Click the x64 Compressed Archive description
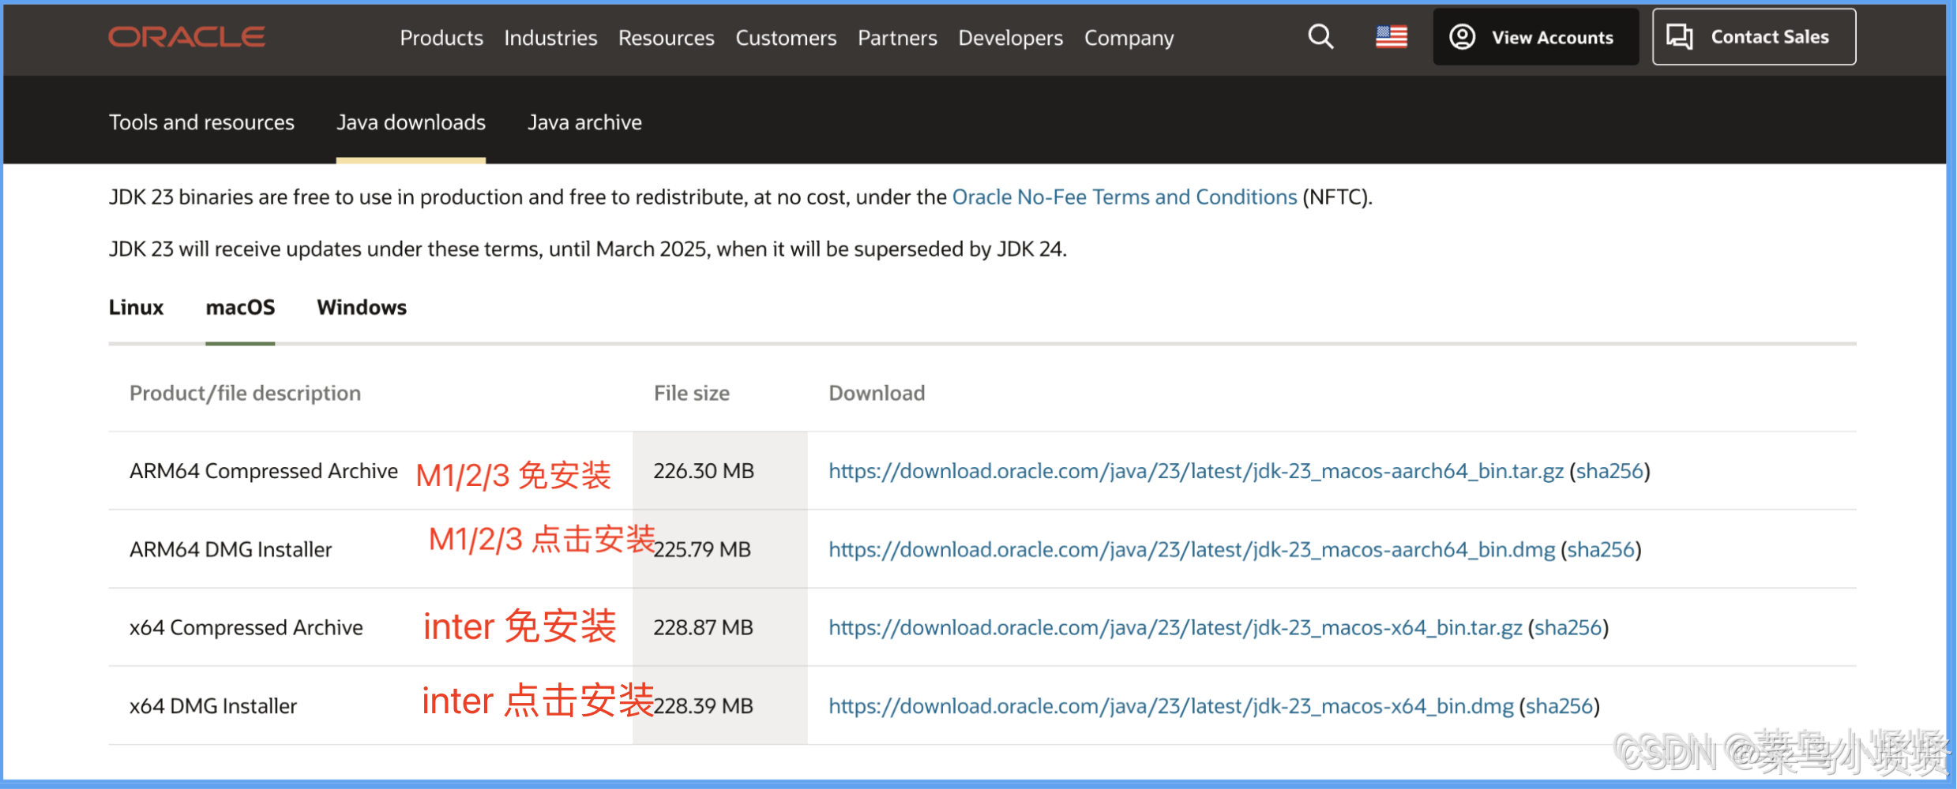This screenshot has width=1957, height=789. 246,627
